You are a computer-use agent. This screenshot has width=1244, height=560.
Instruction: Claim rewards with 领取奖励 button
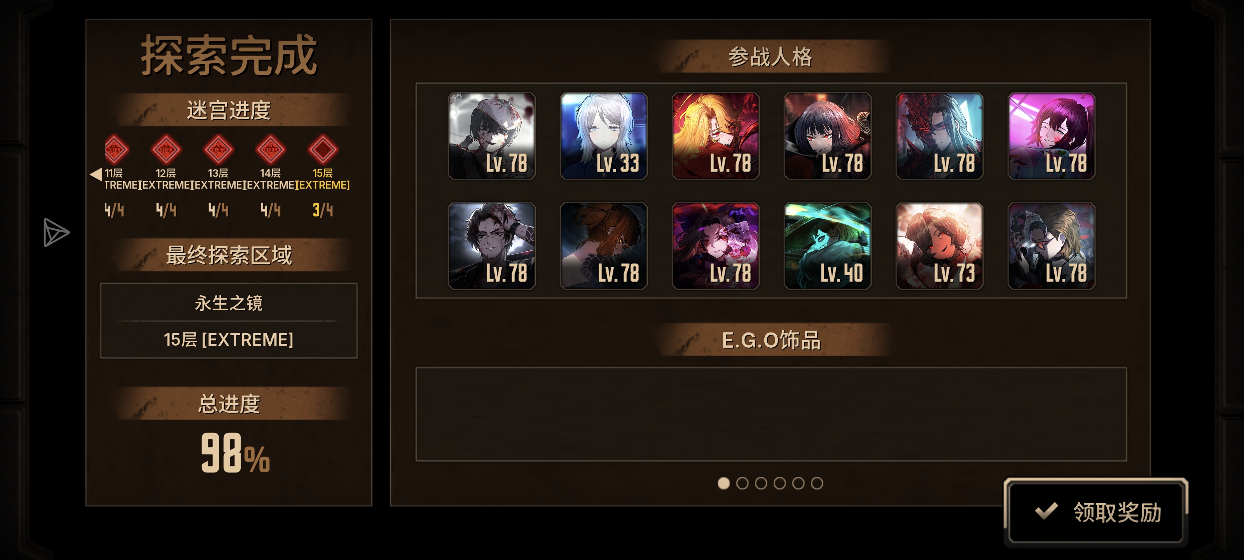tap(1096, 512)
